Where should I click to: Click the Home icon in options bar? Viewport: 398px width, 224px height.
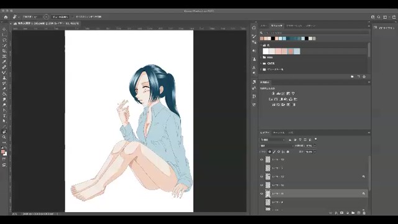6,17
